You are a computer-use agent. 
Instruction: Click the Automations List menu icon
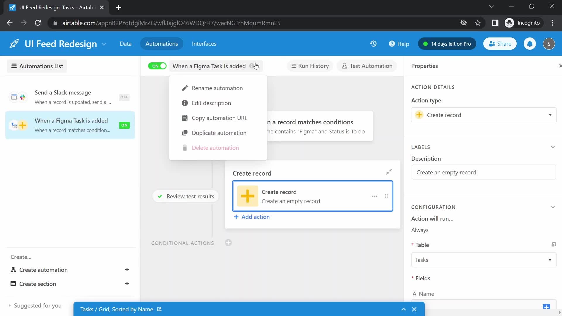(x=13, y=66)
